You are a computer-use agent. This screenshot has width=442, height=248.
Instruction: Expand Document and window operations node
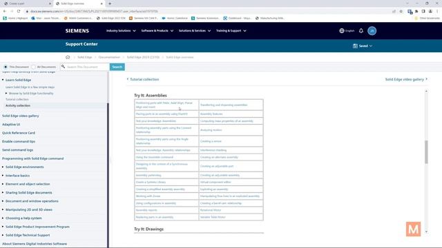pos(3,201)
